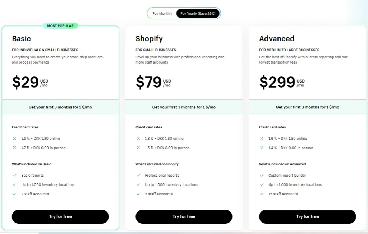
Task: Click the checkmark next to Basic reports
Action: click(14, 175)
